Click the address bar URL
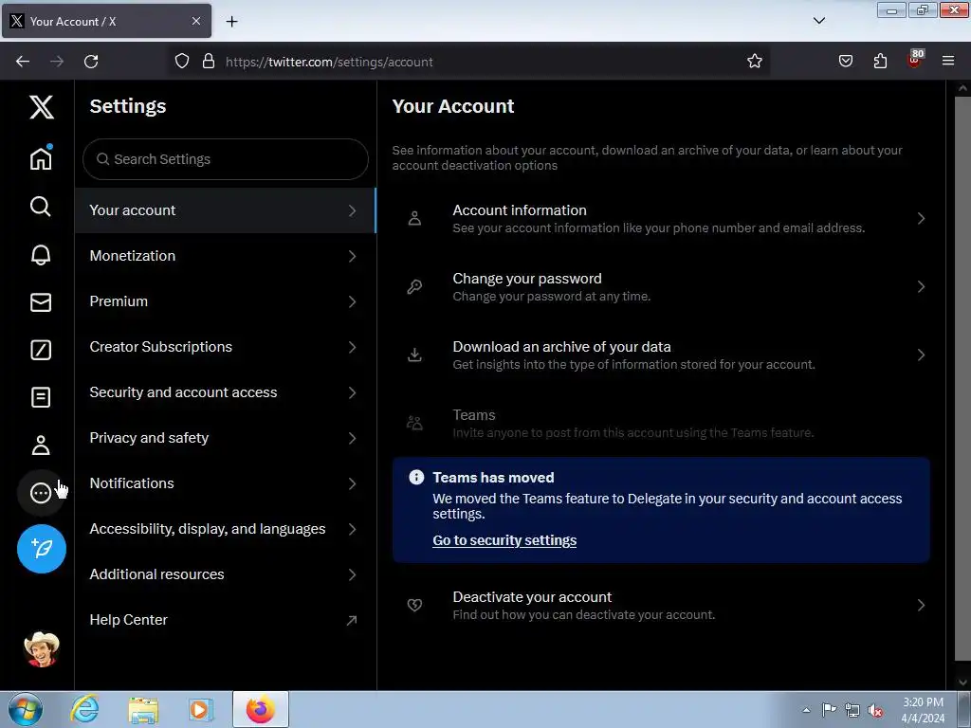 point(329,62)
